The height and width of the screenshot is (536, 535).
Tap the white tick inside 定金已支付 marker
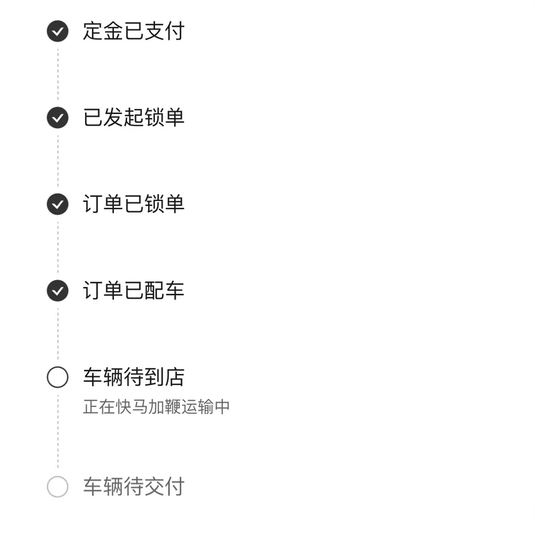[58, 32]
